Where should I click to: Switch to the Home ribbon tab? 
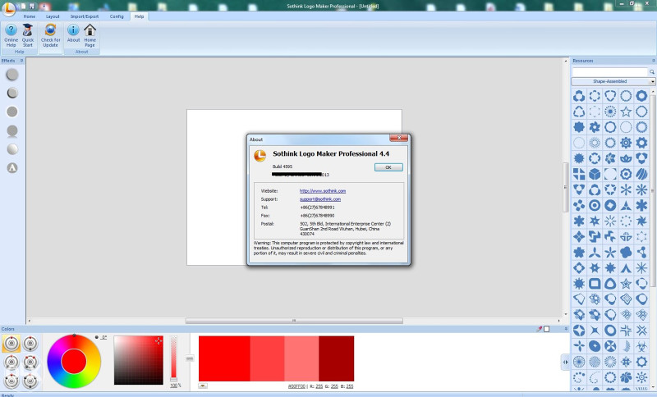pos(30,16)
